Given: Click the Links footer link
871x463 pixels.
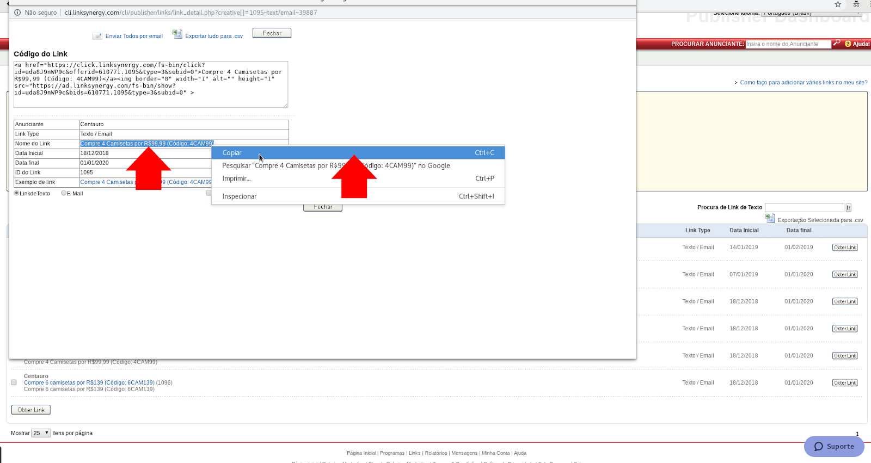Looking at the screenshot, I should (x=415, y=453).
